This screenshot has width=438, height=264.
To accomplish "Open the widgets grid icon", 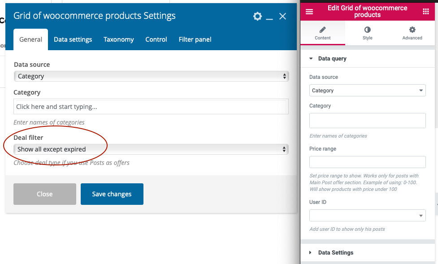I will click(425, 12).
